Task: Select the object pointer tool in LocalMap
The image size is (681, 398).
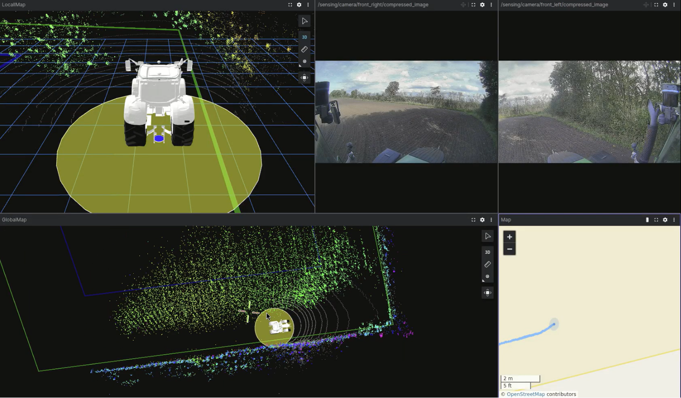Action: click(x=305, y=21)
